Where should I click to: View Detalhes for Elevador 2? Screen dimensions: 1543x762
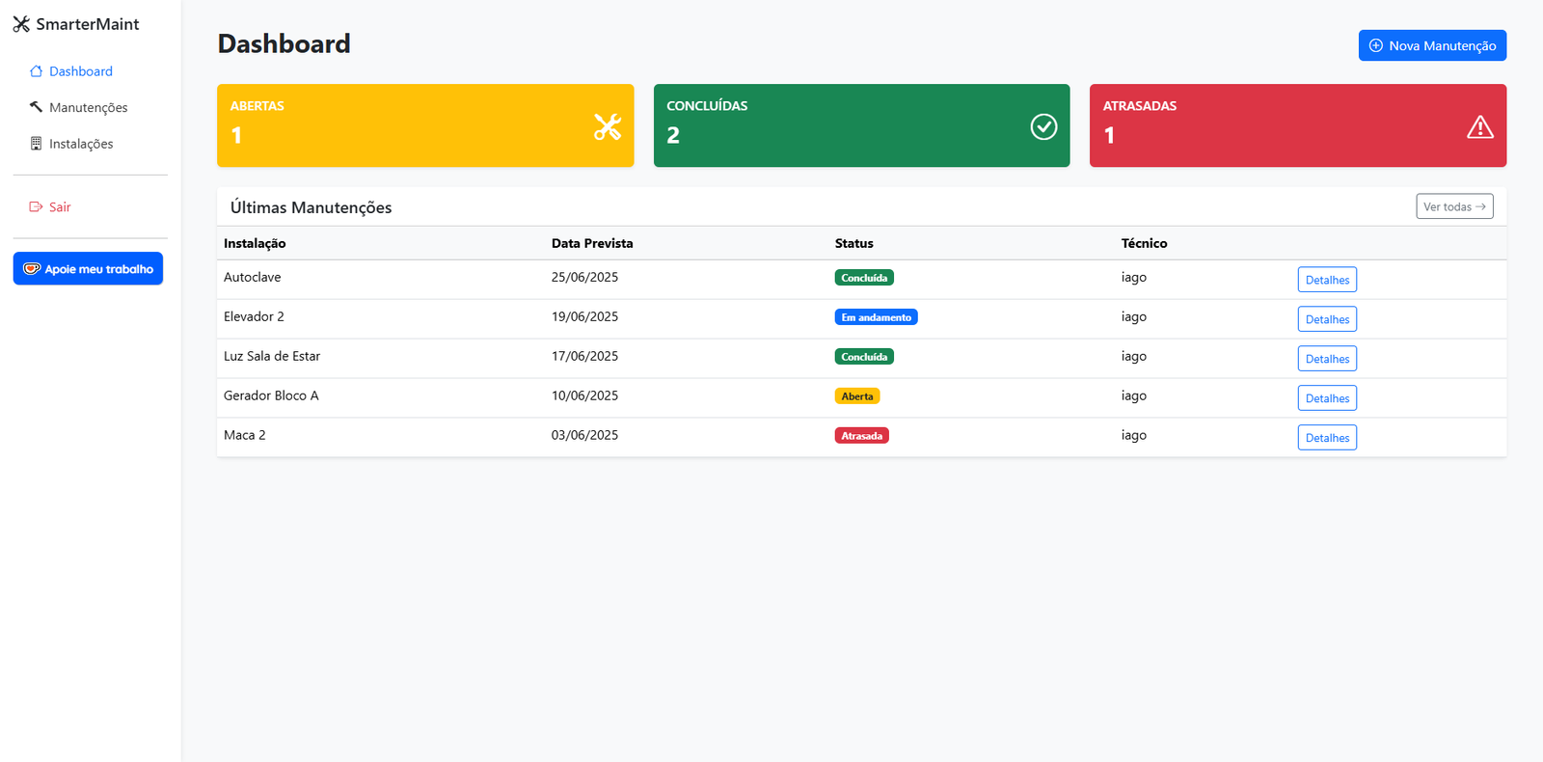1327,319
